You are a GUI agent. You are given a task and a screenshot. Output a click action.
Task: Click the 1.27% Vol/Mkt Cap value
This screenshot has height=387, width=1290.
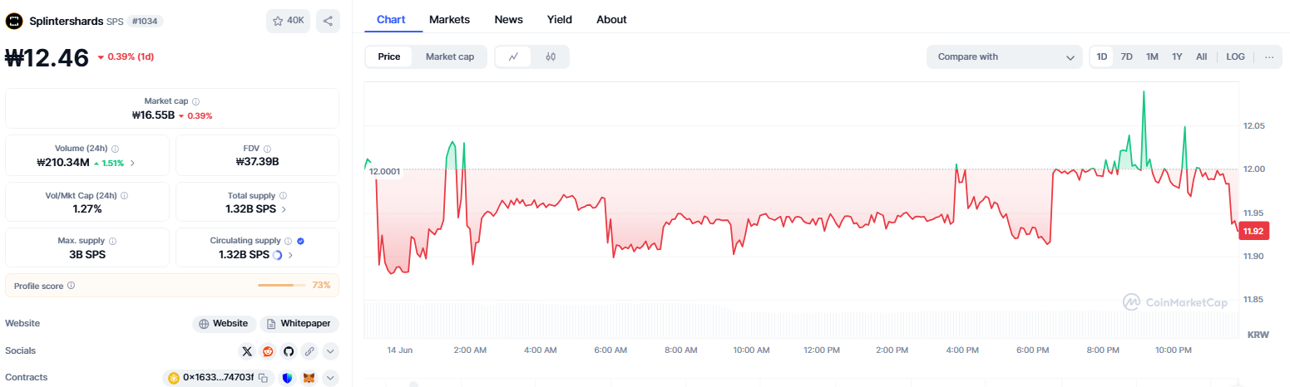[x=87, y=209]
